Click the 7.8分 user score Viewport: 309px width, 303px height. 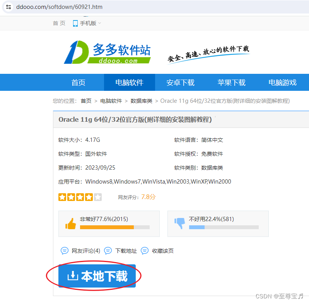(x=149, y=197)
